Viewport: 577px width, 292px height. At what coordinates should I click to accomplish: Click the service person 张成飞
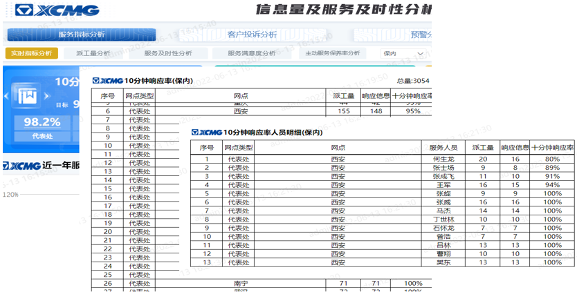(443, 177)
